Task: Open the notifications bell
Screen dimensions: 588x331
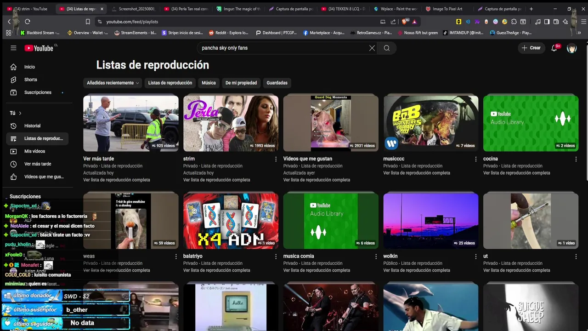Action: [x=554, y=48]
